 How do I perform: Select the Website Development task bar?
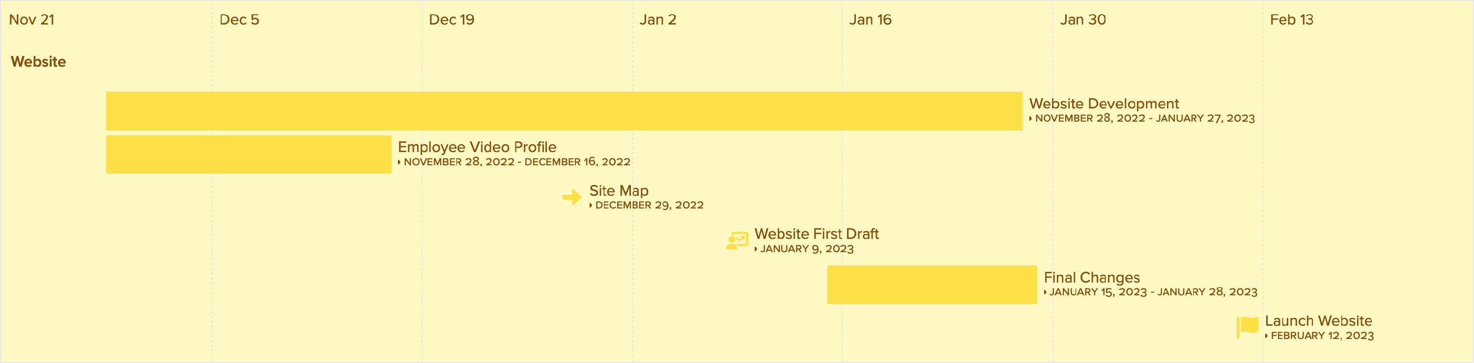564,111
